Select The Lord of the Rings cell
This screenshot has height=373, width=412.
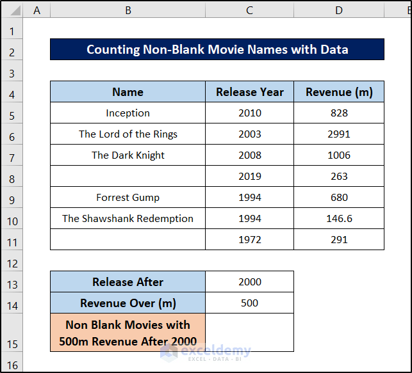(128, 134)
